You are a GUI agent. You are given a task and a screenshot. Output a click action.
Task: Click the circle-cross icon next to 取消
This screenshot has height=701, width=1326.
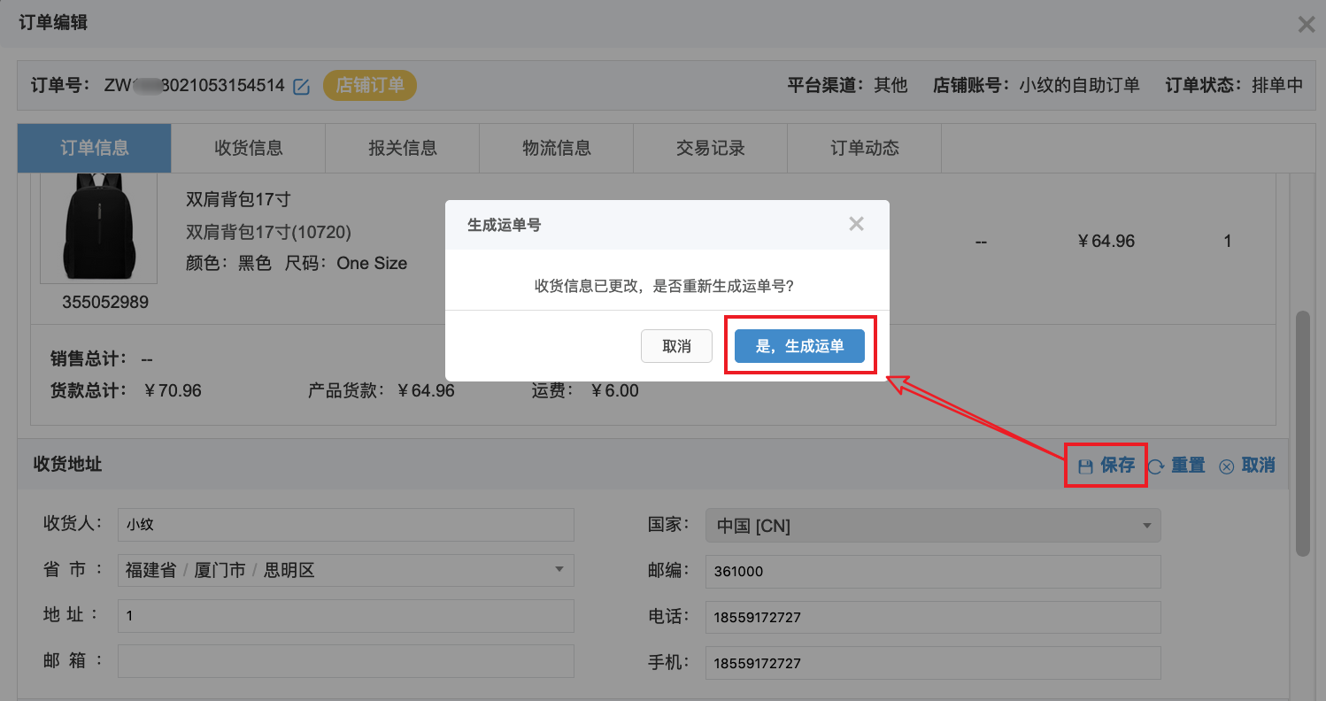click(x=1226, y=466)
